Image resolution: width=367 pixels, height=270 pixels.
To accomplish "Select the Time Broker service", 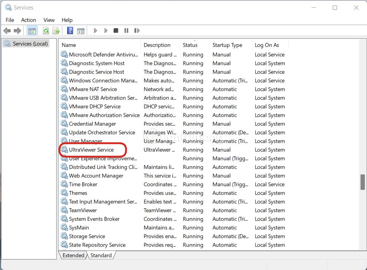I will click(173, 184).
